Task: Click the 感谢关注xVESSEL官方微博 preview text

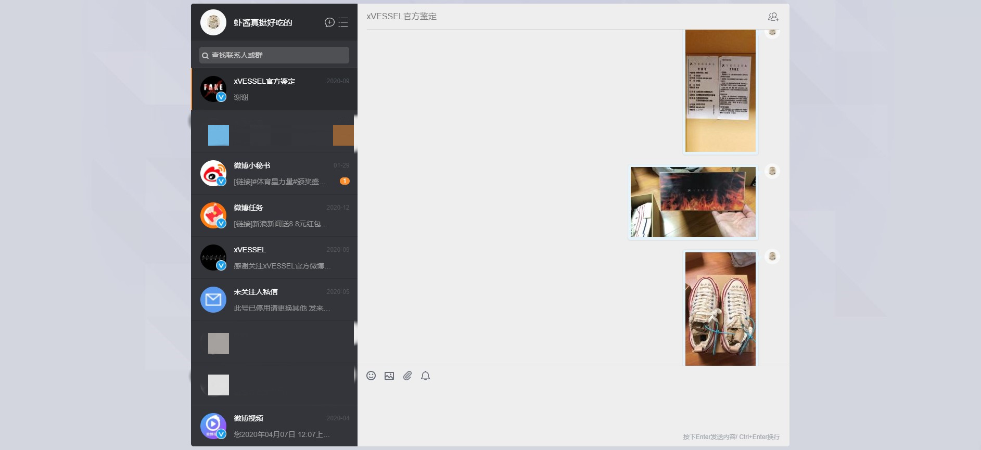Action: click(x=282, y=266)
